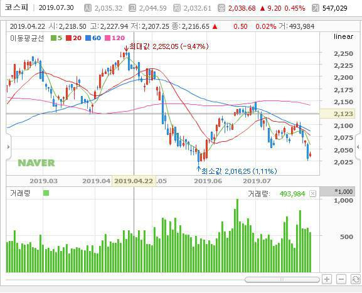Click the 0.45% change value
This screenshot has height=293, width=362.
295,8
